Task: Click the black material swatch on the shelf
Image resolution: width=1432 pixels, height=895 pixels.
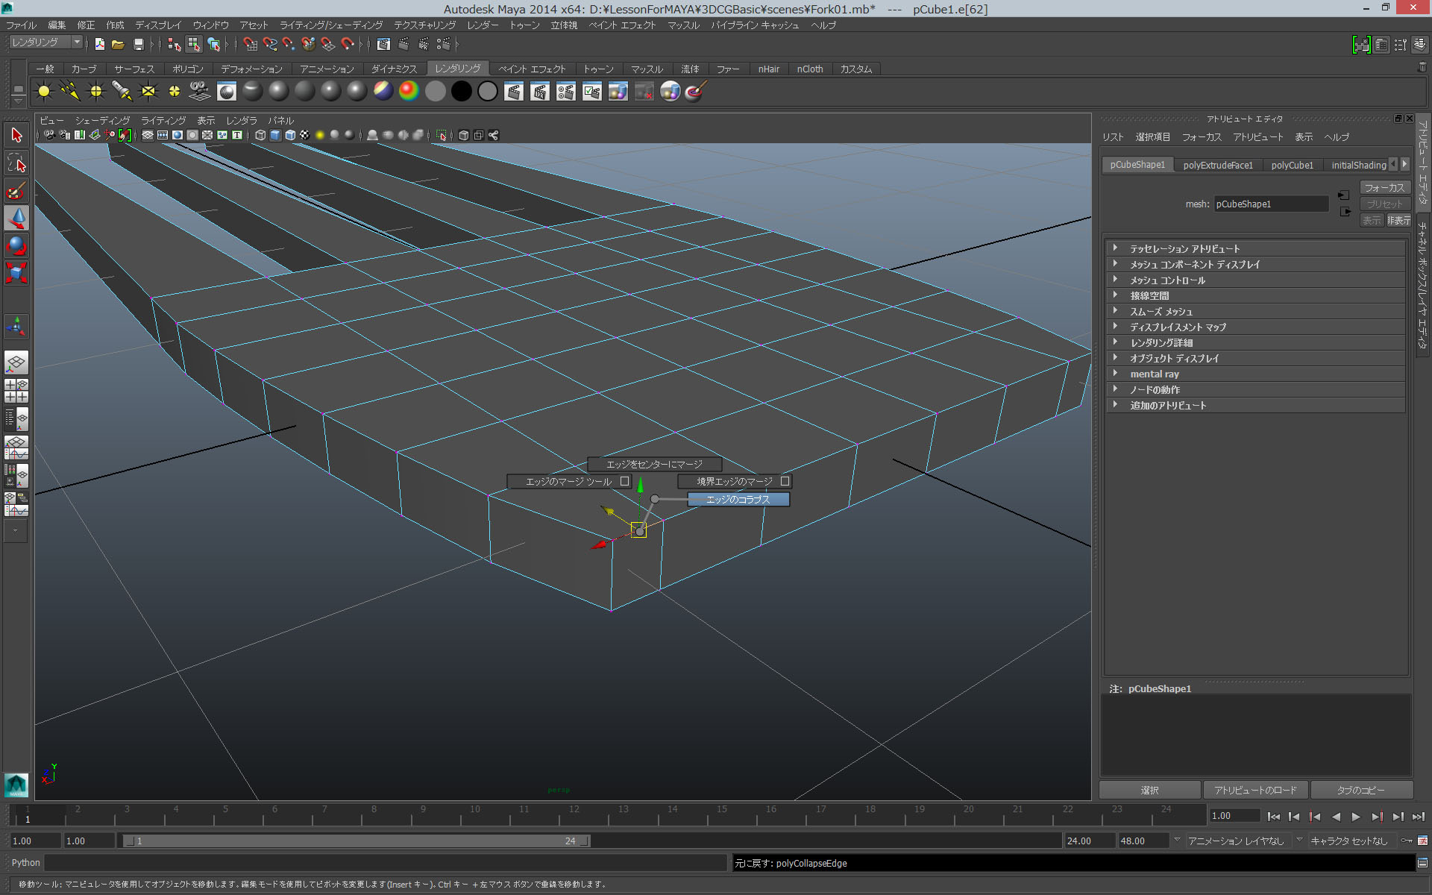Action: click(461, 91)
